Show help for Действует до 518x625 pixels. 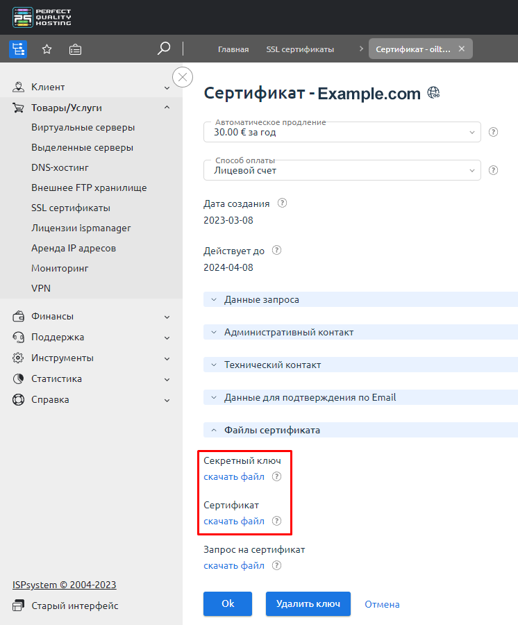(276, 250)
